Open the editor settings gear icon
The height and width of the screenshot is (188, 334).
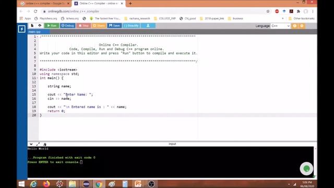[302, 26]
